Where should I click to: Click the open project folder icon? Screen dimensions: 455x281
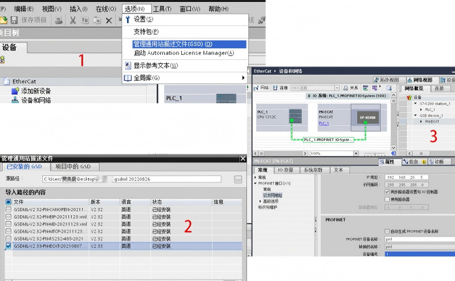point(3,20)
